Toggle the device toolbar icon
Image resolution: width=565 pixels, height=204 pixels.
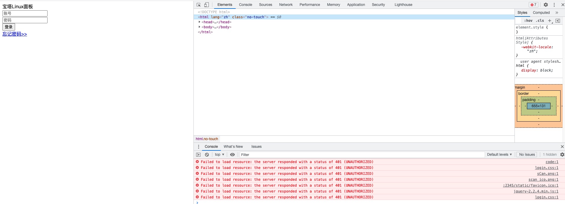(206, 5)
